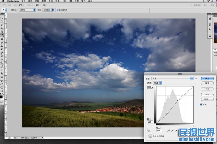
Task: Open the 样本 sample layers dropdown
Action: click(48, 10)
